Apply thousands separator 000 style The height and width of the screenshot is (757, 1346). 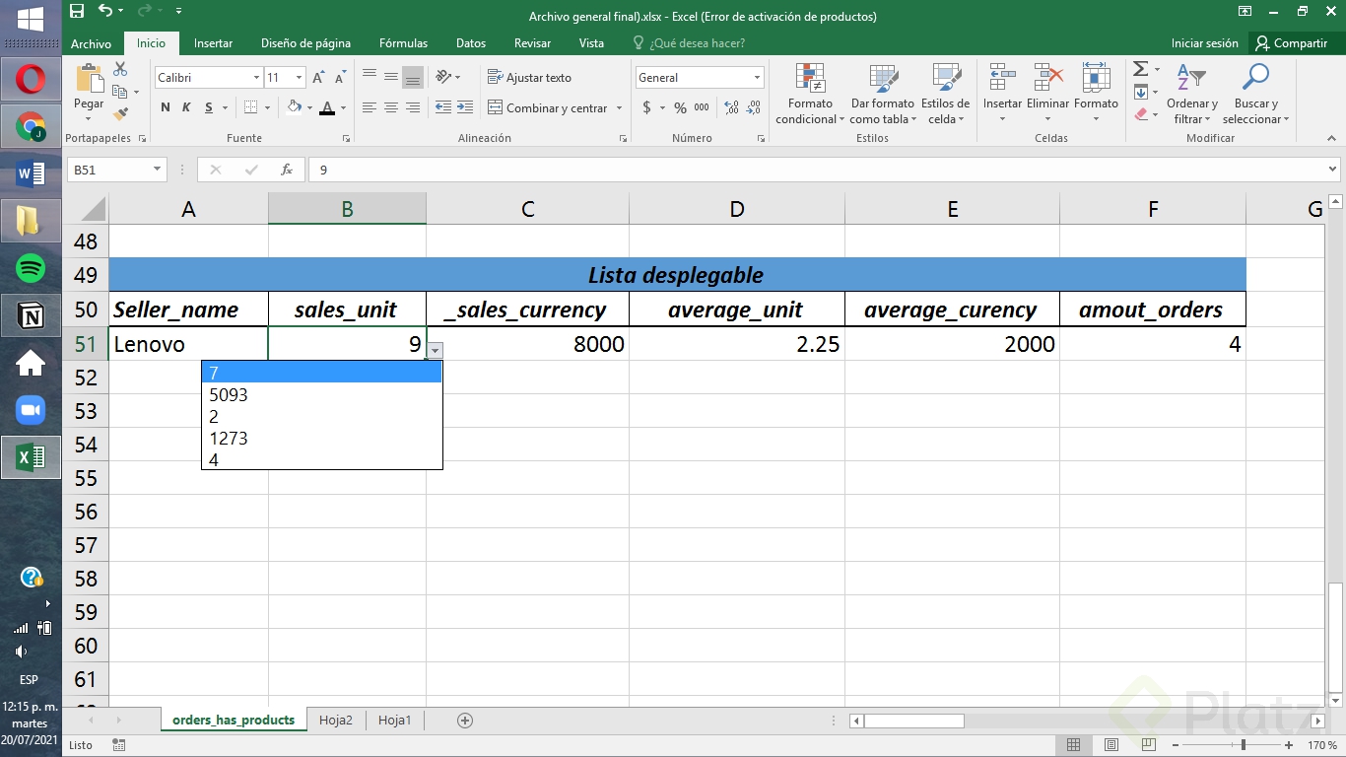pyautogui.click(x=702, y=108)
